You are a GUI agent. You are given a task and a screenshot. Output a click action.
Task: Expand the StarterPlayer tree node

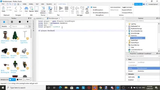127,43
